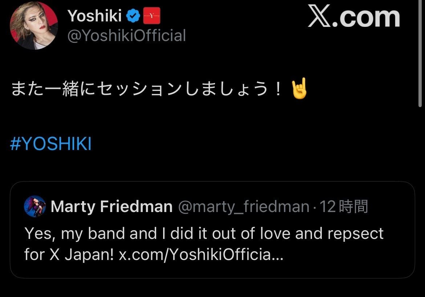Click the blue verified checkmark badge
Image resolution: width=425 pixels, height=297 pixels.
[x=132, y=16]
